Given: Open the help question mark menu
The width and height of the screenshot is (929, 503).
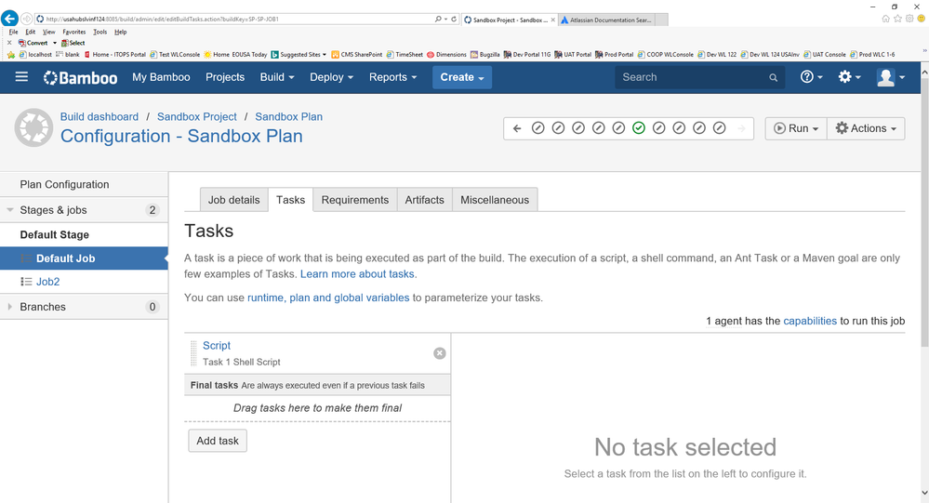Looking at the screenshot, I should click(x=811, y=77).
